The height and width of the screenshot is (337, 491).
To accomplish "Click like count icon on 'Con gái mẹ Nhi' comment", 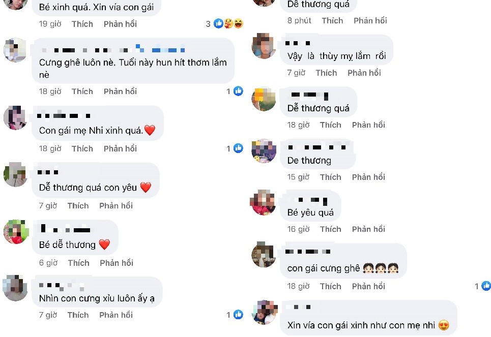I will pyautogui.click(x=238, y=148).
